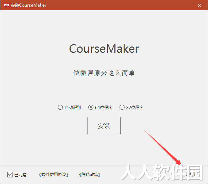
Task: Close the CourseMaker installer window
Action: 199,5
